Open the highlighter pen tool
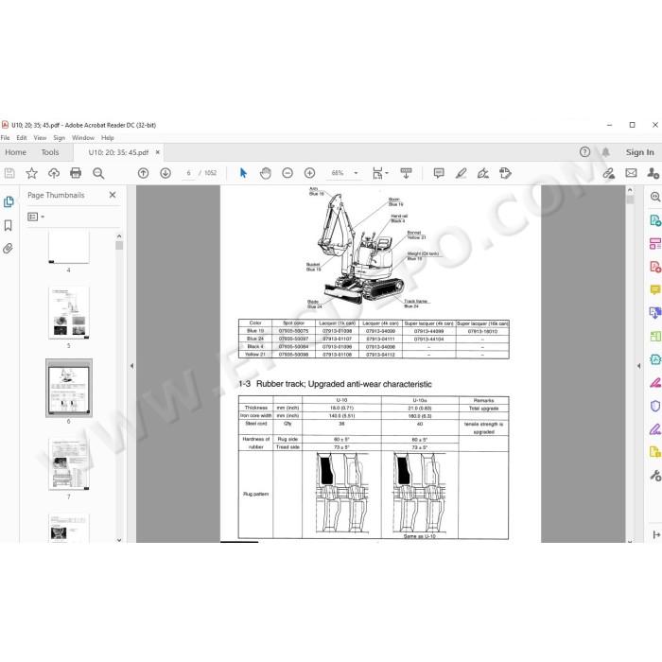The width and height of the screenshot is (662, 662). [462, 173]
